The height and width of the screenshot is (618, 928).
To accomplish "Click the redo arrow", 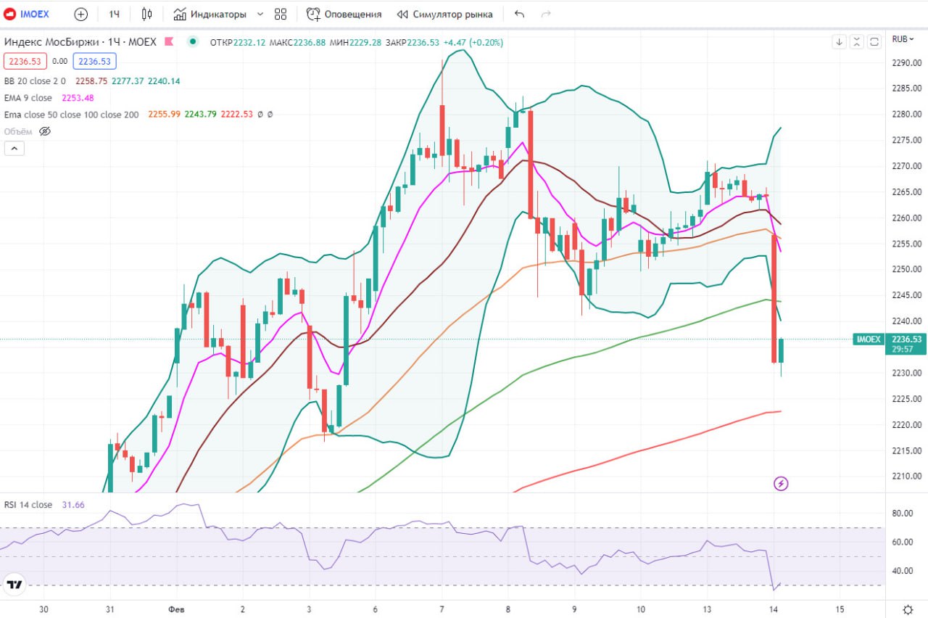I will 546,14.
